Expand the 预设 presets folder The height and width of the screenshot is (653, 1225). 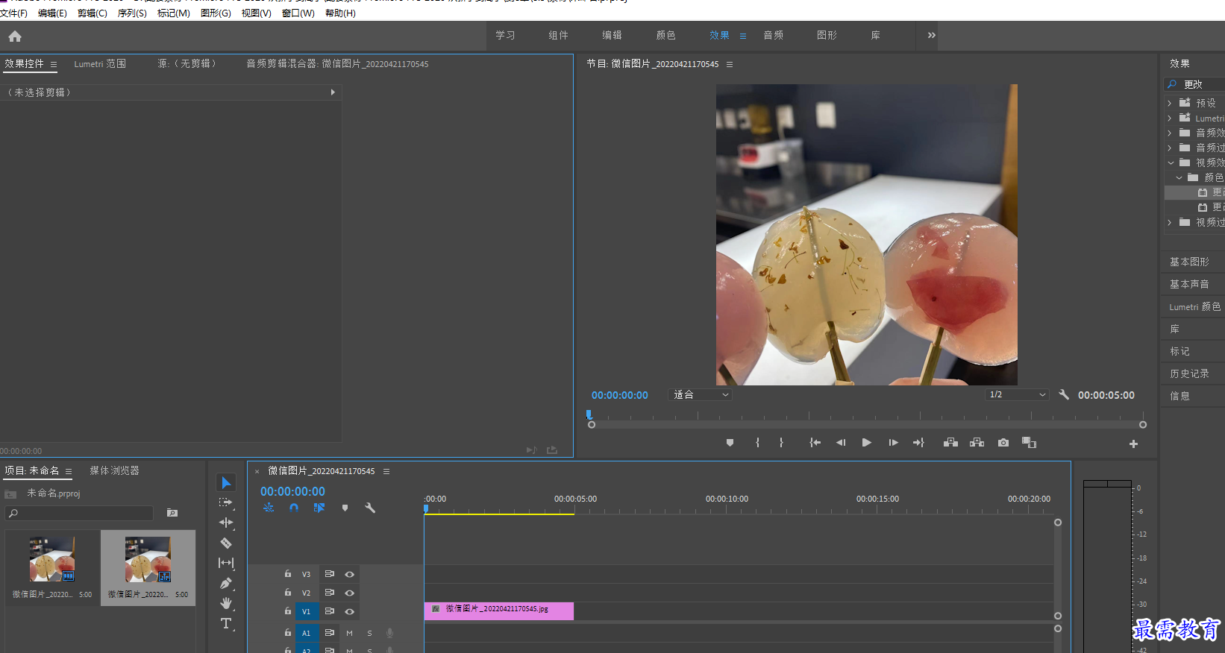coord(1169,104)
